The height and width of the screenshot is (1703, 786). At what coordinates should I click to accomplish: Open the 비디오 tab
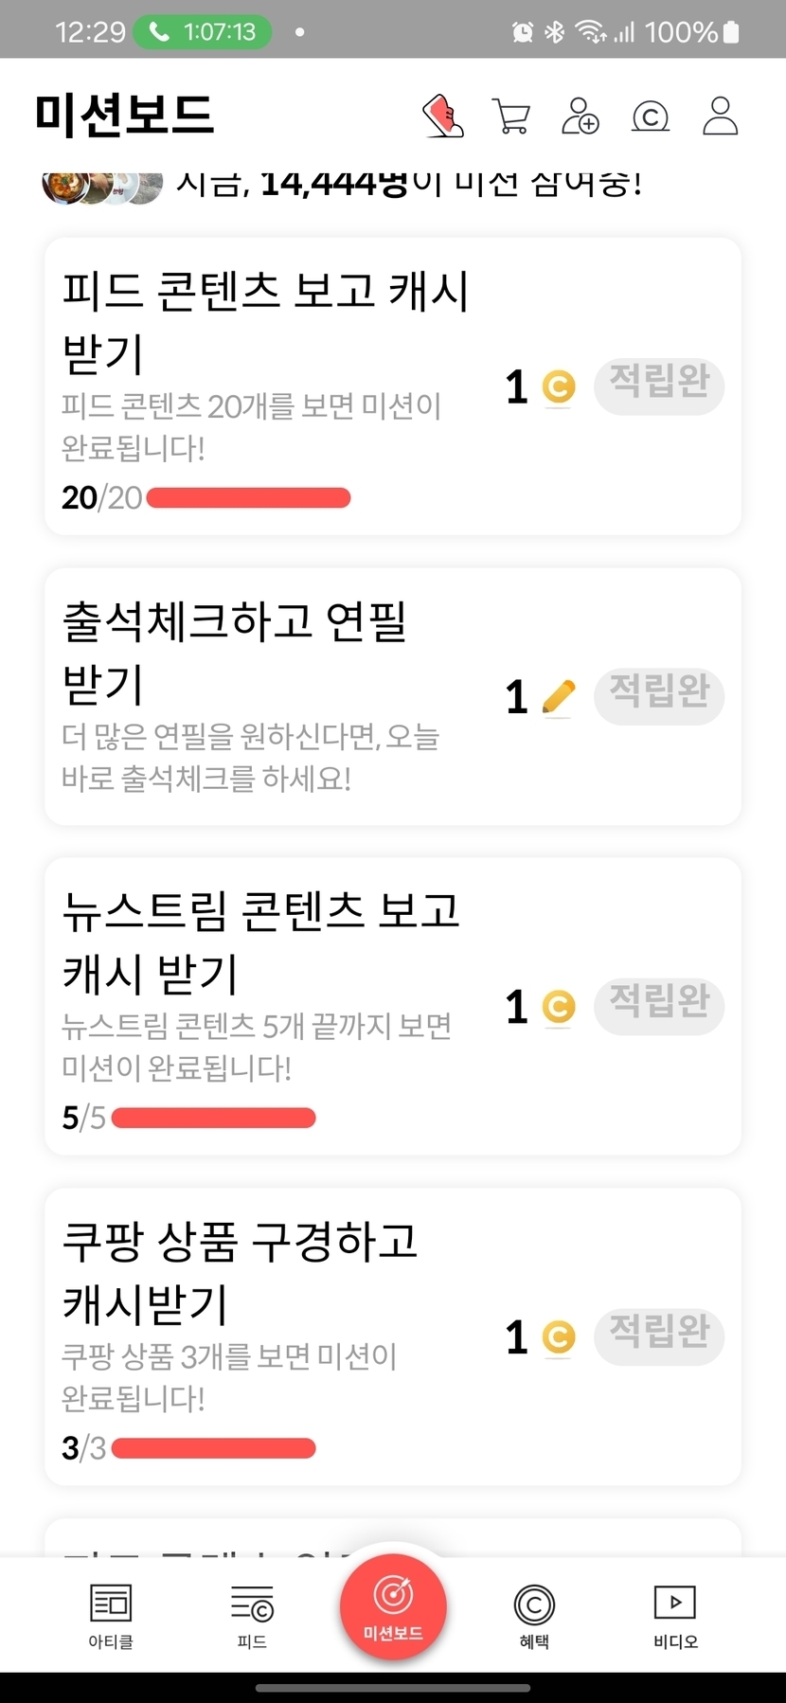675,1616
